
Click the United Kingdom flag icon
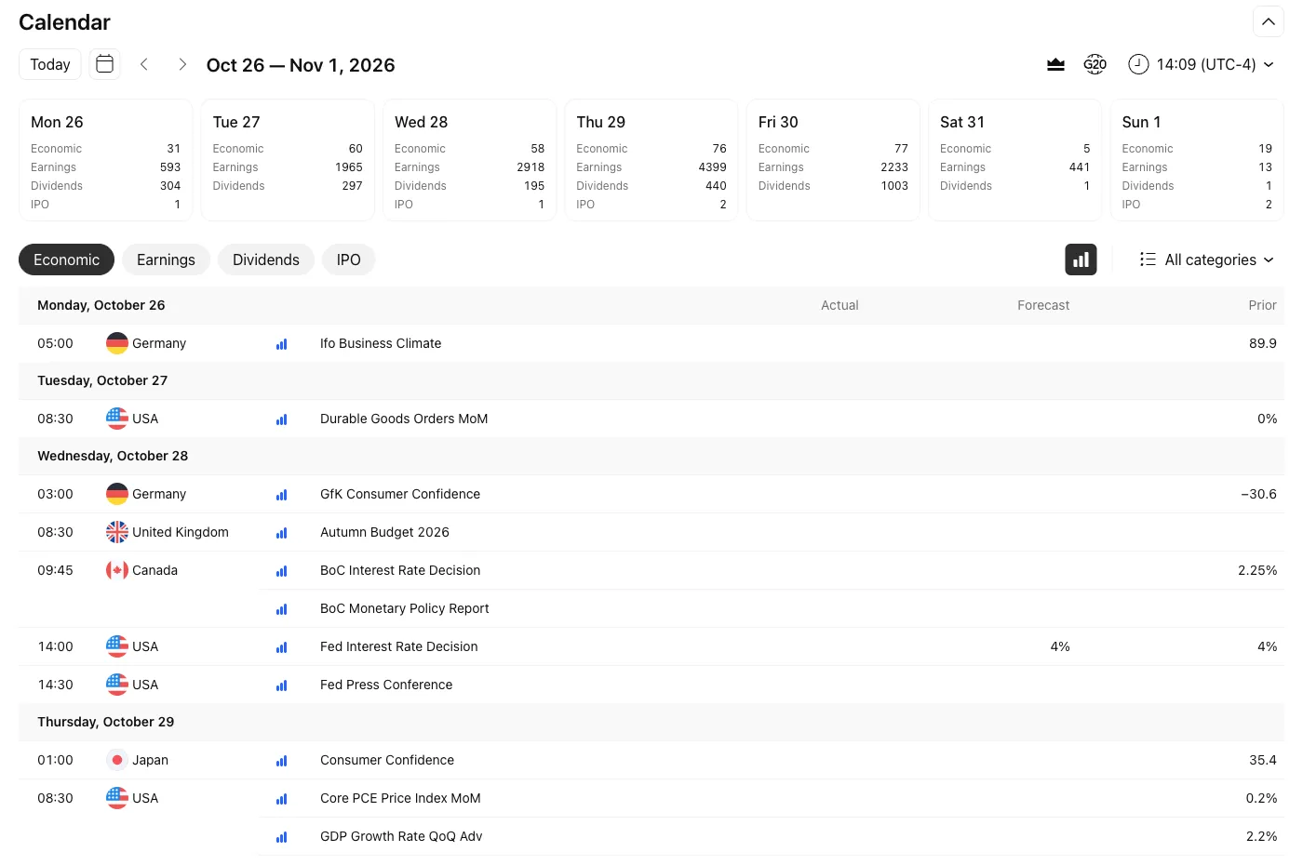pos(117,532)
